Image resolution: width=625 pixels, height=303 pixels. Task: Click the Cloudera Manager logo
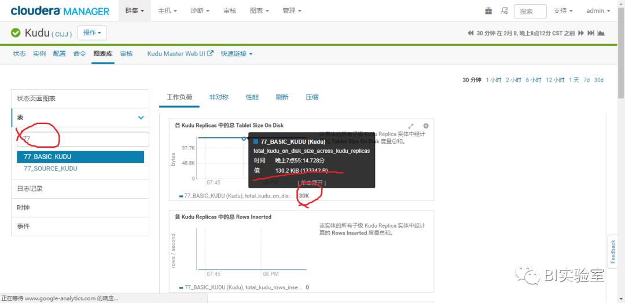(x=60, y=11)
